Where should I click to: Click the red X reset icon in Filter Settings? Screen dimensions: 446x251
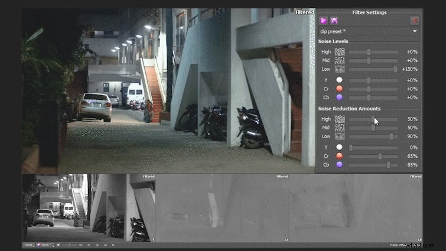pos(415,21)
